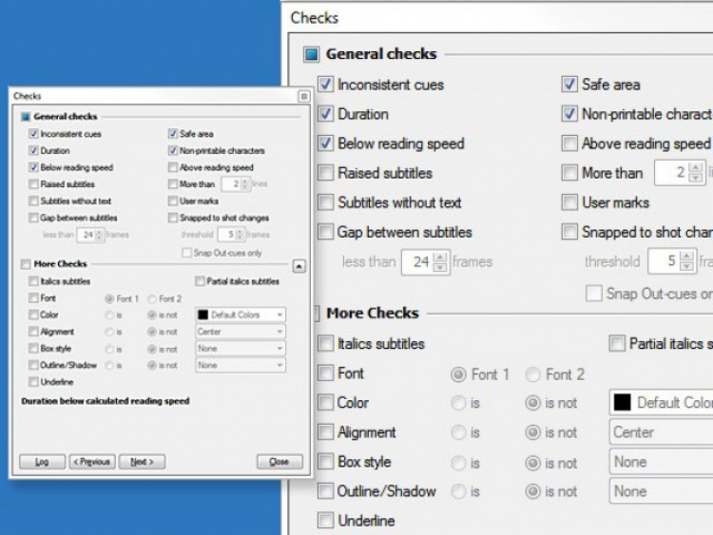
Task: Click the Log button
Action: [x=42, y=462]
